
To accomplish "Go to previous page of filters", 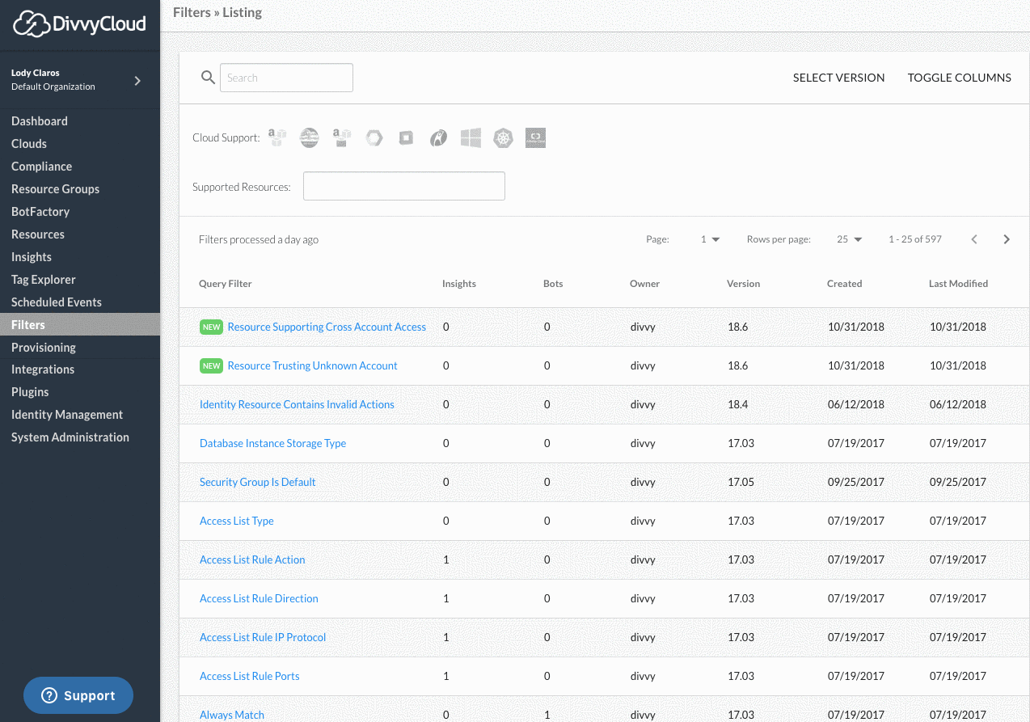I will pyautogui.click(x=974, y=239).
